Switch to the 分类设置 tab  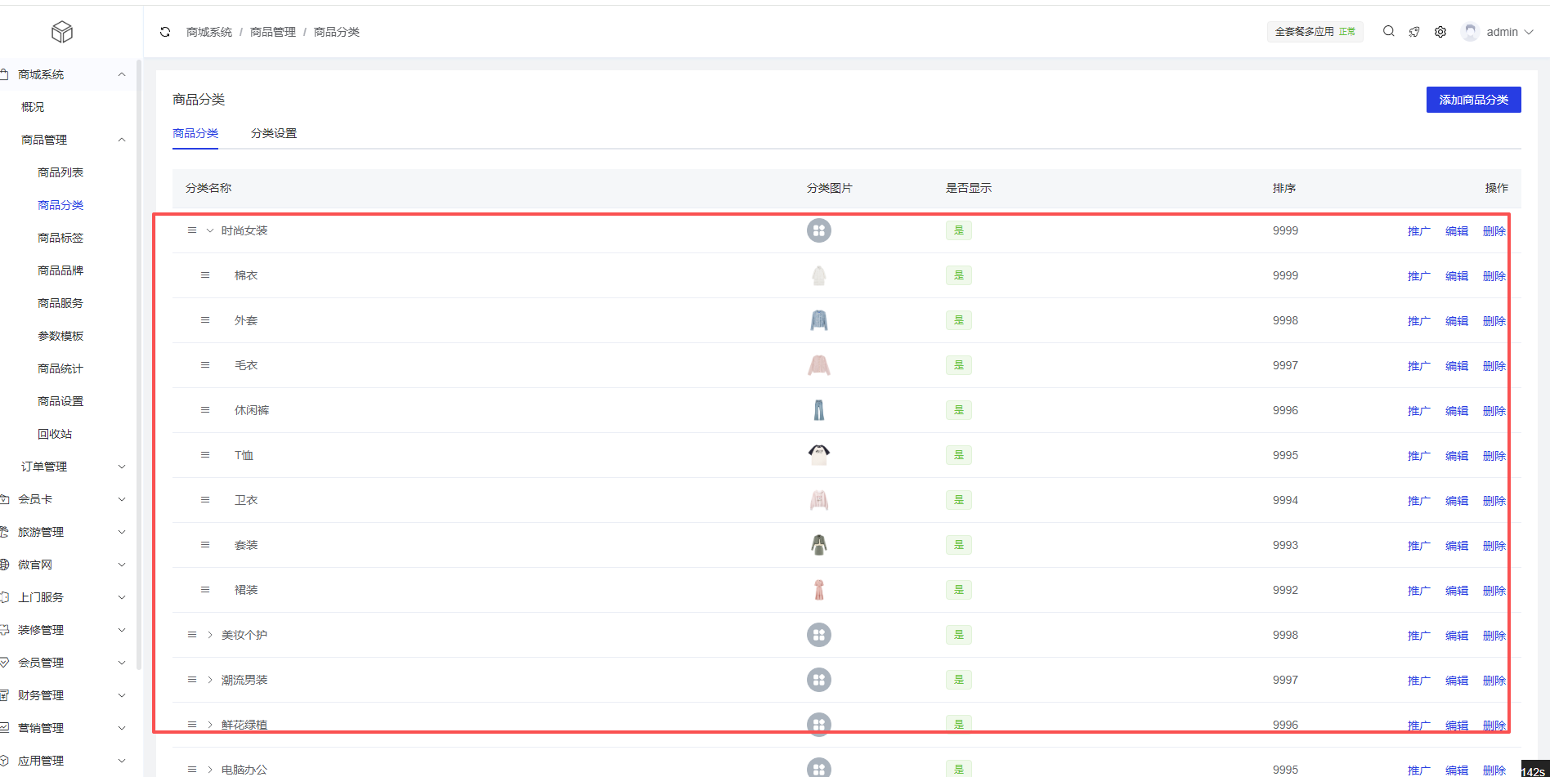point(274,133)
